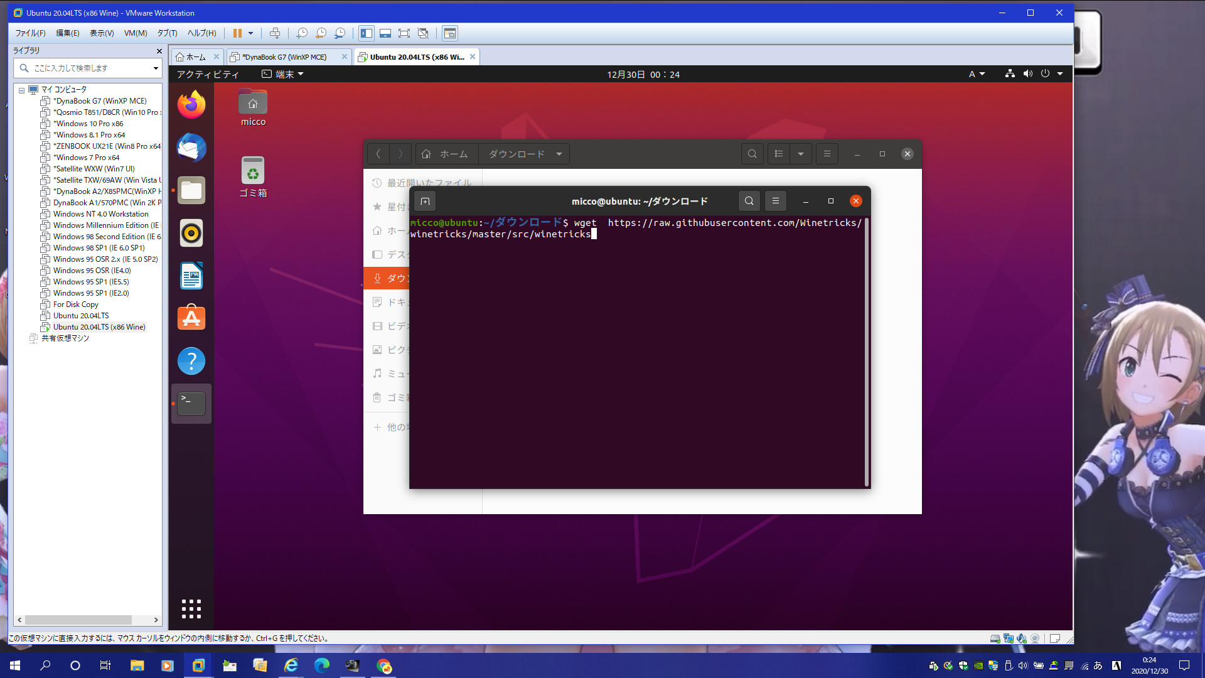The width and height of the screenshot is (1205, 678).
Task: Enter Unity mode in VMware toolbar
Action: [423, 33]
